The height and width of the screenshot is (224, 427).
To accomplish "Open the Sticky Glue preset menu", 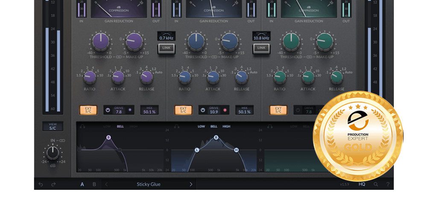I will click(x=149, y=184).
